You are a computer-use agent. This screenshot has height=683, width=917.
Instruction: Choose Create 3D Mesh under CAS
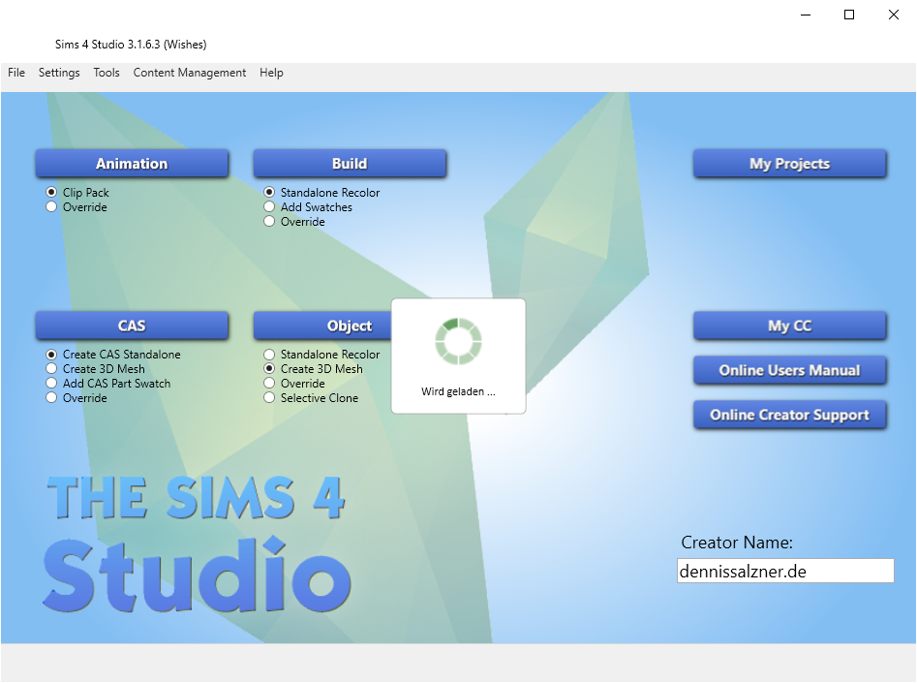click(95, 369)
